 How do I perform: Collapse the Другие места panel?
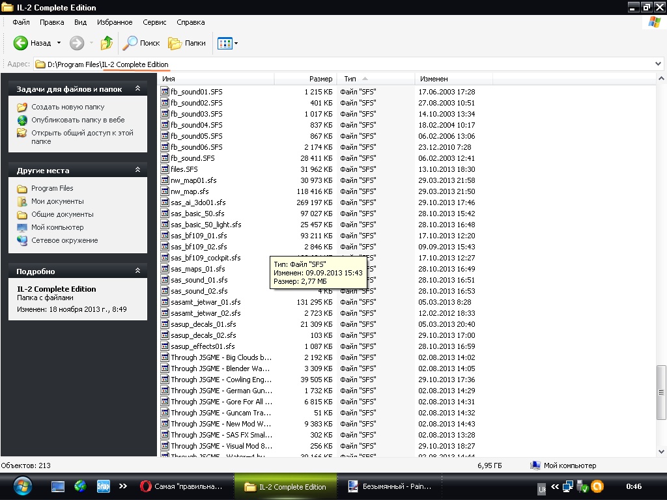pyautogui.click(x=137, y=170)
